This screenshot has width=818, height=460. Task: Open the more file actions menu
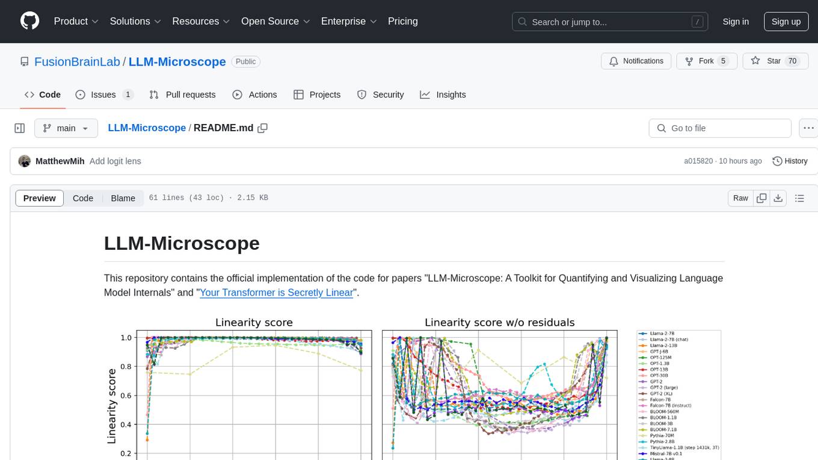point(808,128)
